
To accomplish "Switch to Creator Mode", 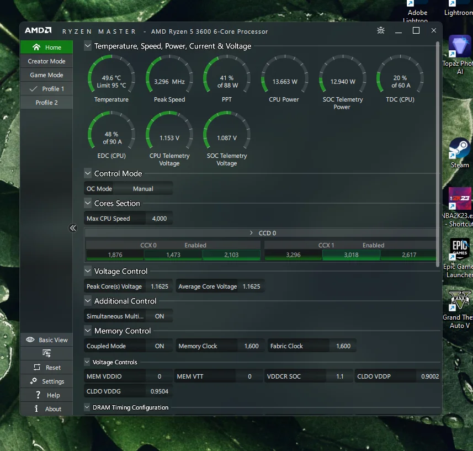I will pyautogui.click(x=46, y=61).
